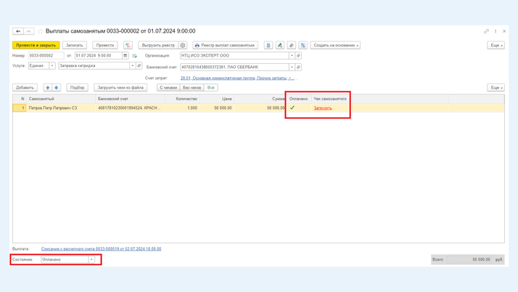Expand the Состояние dropdown

point(91,259)
